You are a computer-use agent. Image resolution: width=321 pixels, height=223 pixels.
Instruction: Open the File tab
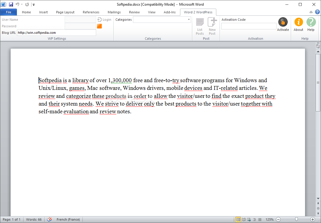(9, 12)
